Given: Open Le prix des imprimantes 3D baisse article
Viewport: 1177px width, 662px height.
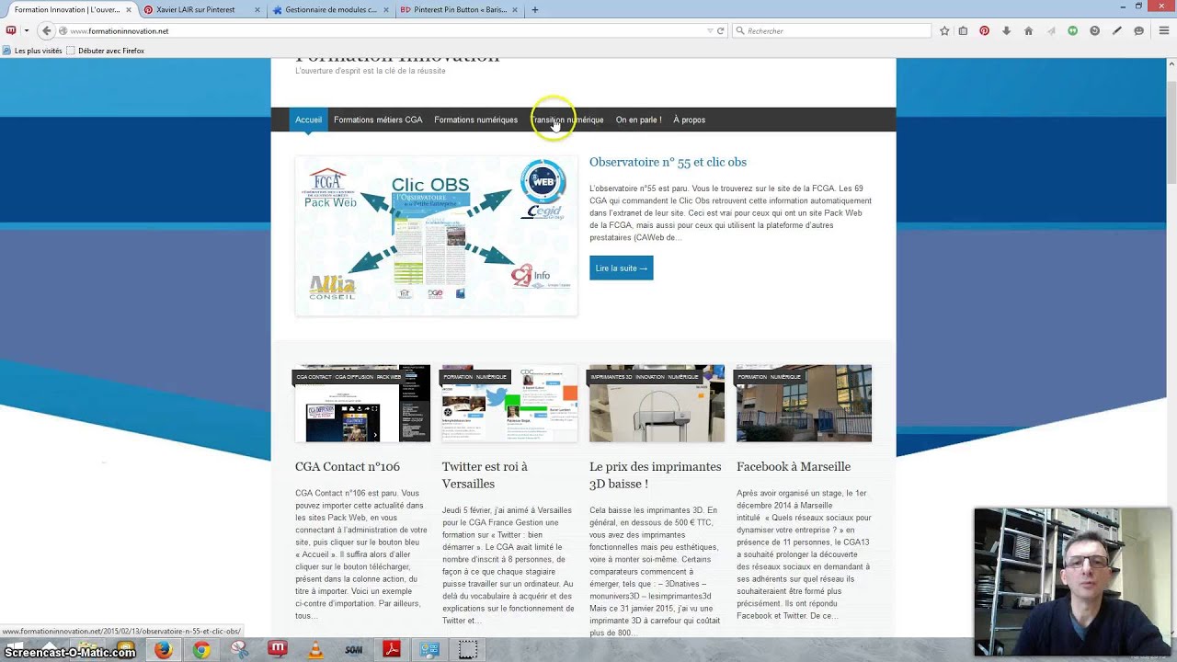Looking at the screenshot, I should [x=656, y=475].
